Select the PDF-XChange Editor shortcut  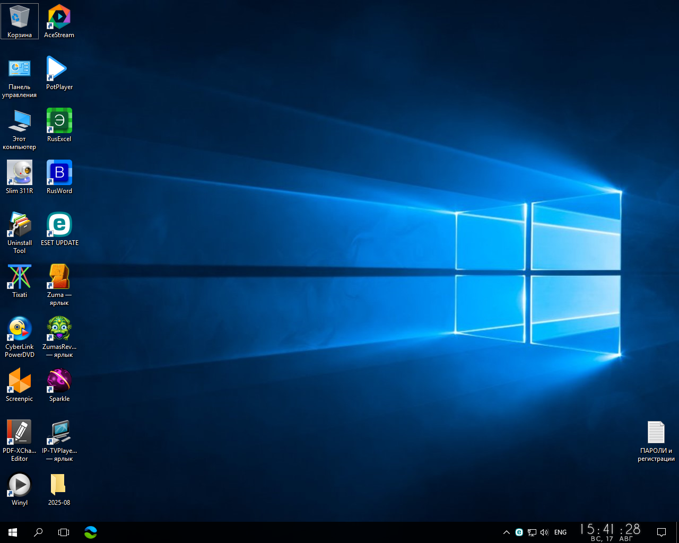click(20, 441)
